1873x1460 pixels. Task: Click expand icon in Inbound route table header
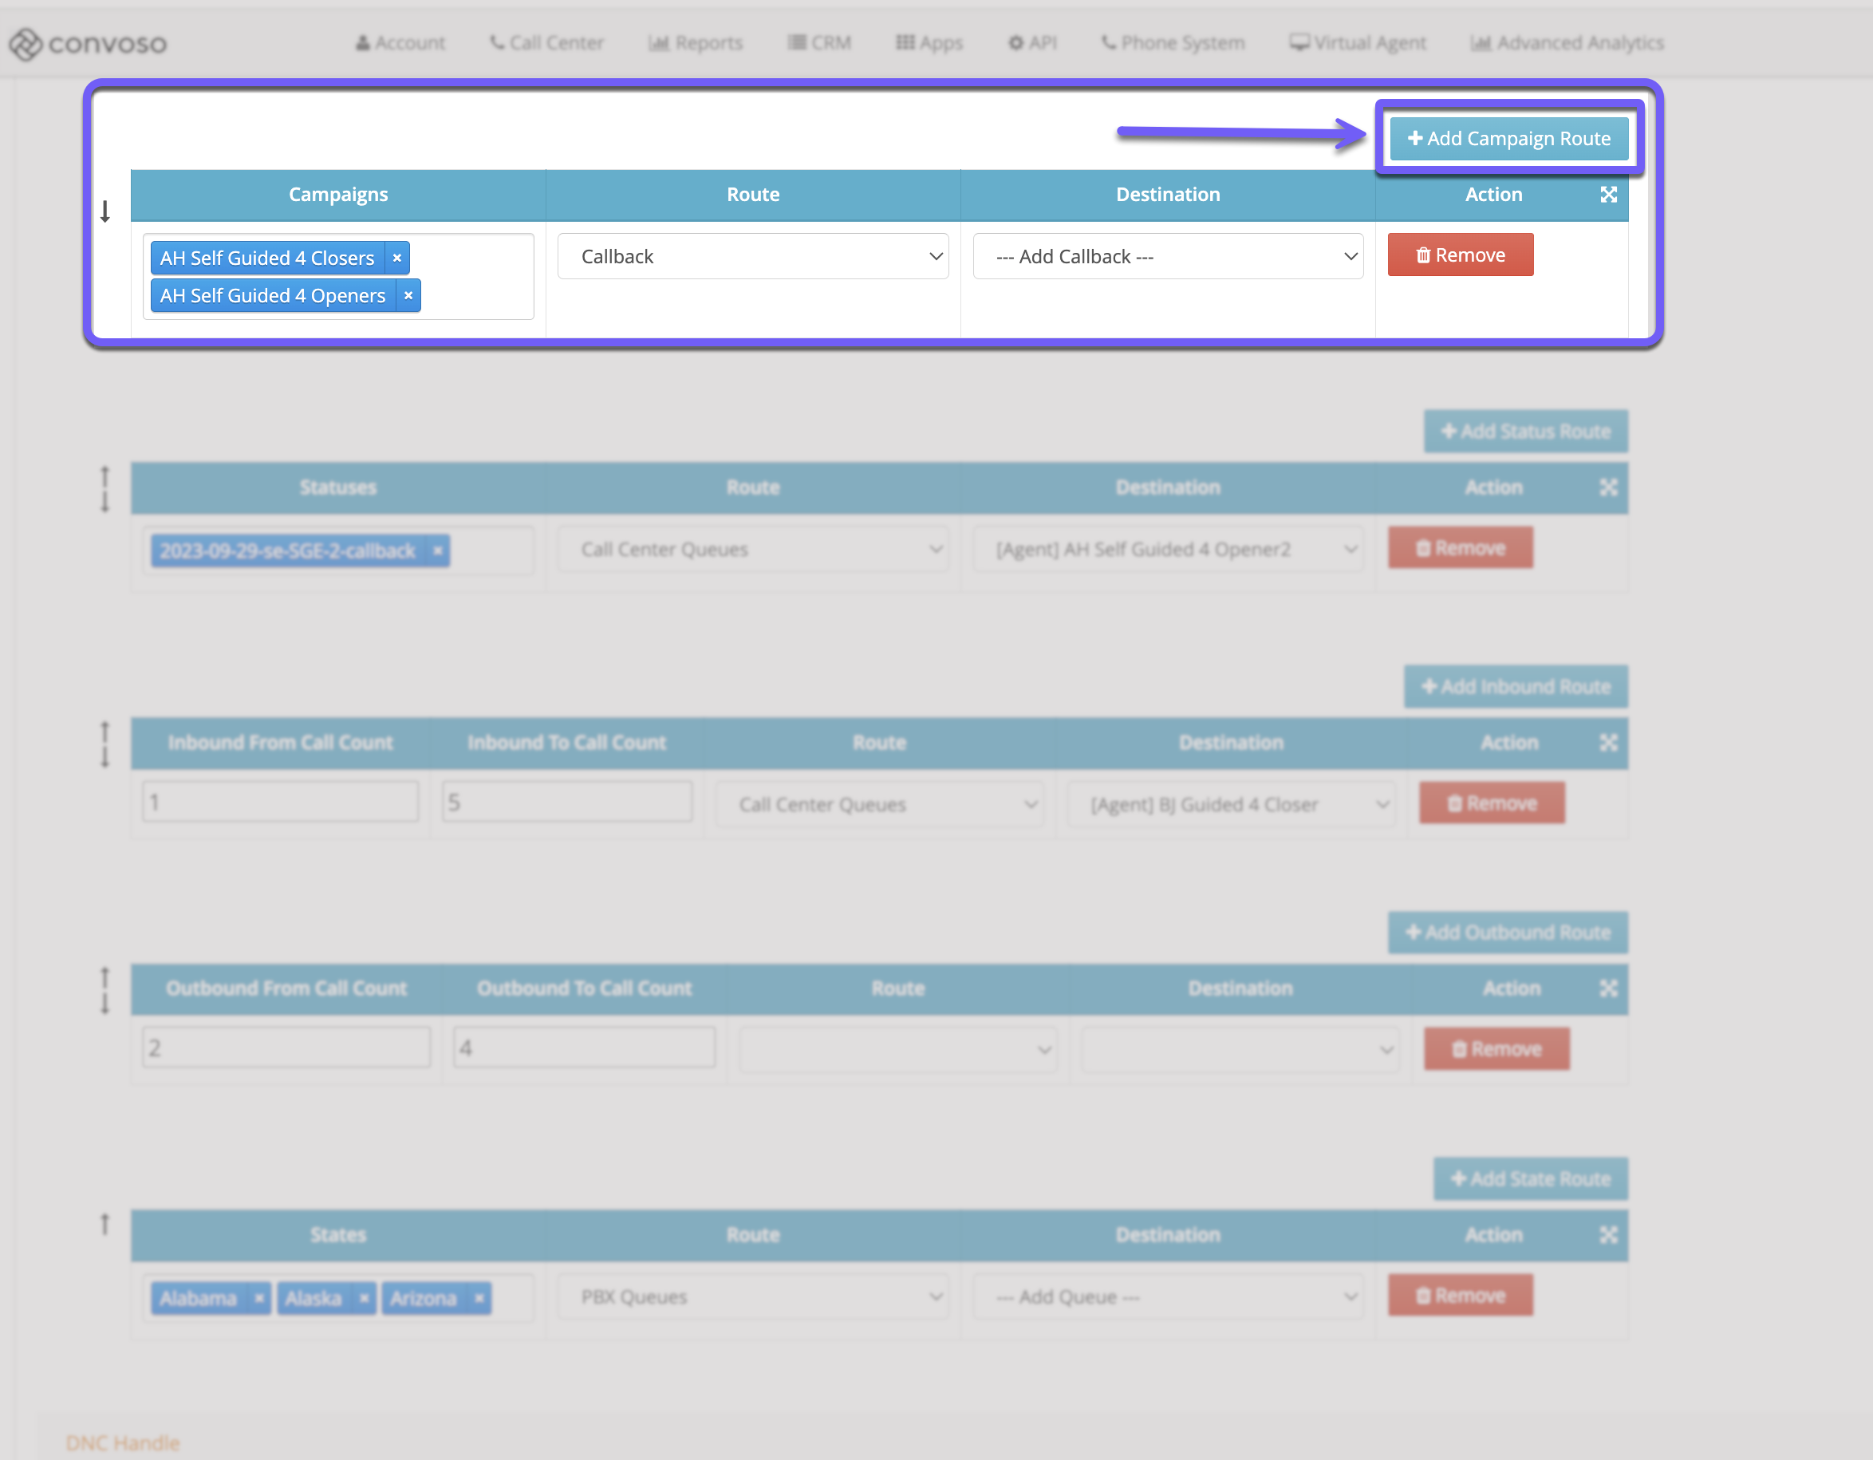(x=1608, y=743)
